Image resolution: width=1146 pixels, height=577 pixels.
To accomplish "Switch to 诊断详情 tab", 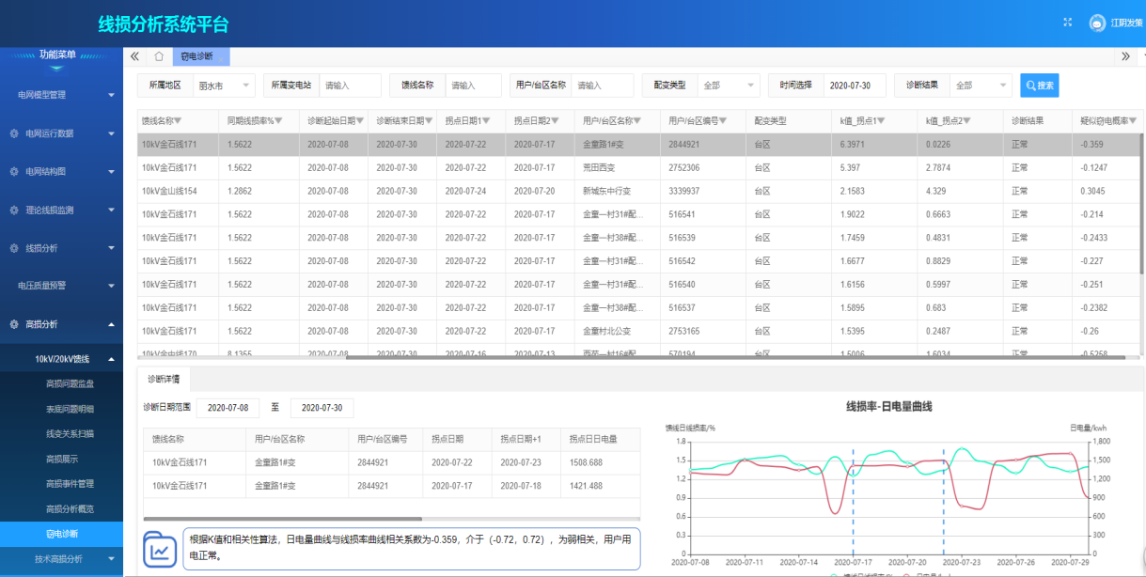I will click(165, 380).
